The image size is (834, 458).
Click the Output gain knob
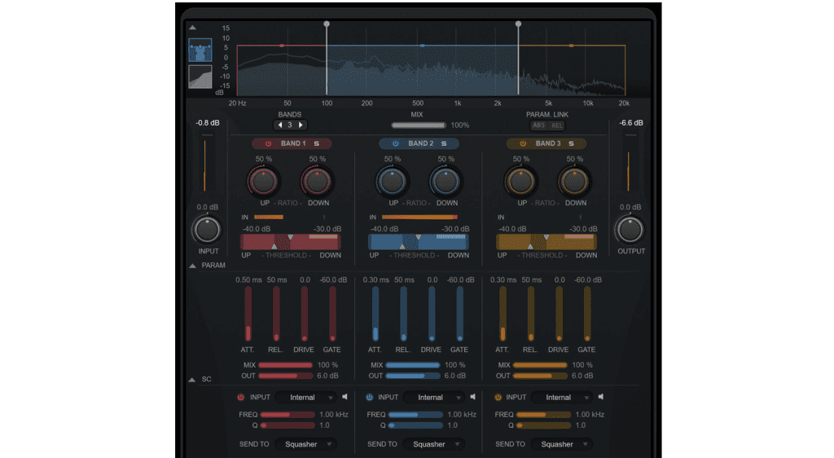click(630, 230)
